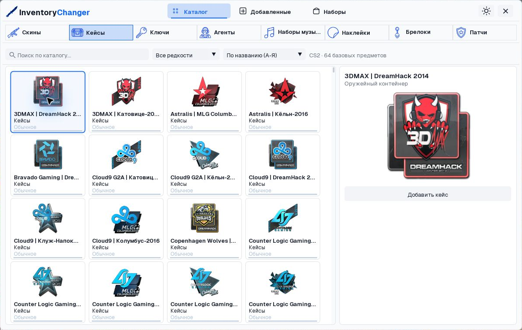This screenshot has width=522, height=330.
Task: Select the Bravado Gaming DreamHack card
Action: pyautogui.click(x=48, y=165)
